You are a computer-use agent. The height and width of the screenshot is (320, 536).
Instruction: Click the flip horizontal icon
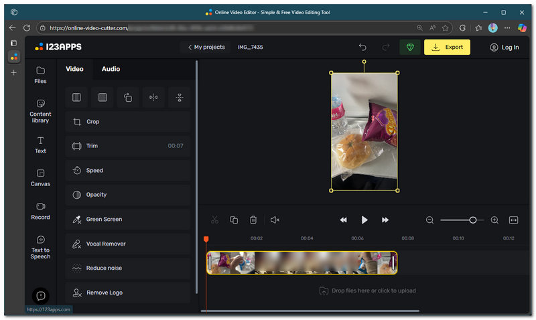point(153,98)
